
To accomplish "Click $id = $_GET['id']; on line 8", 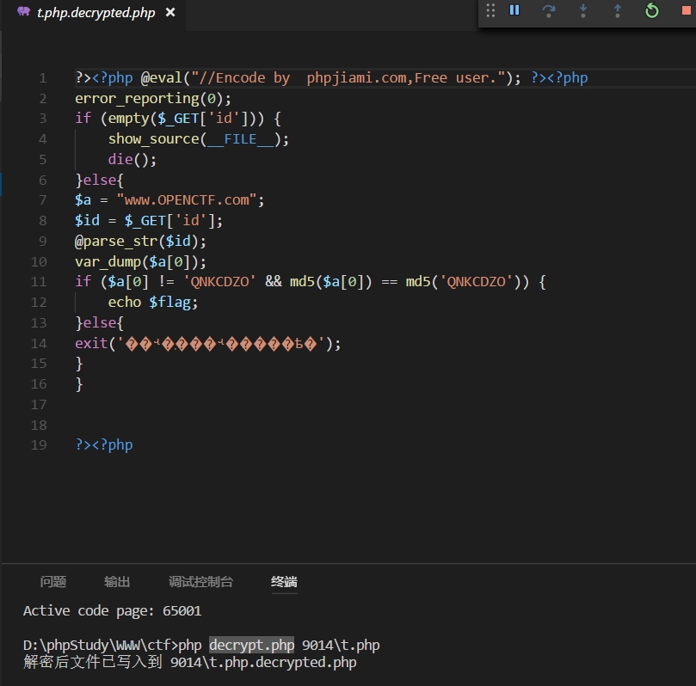I will pyautogui.click(x=149, y=220).
